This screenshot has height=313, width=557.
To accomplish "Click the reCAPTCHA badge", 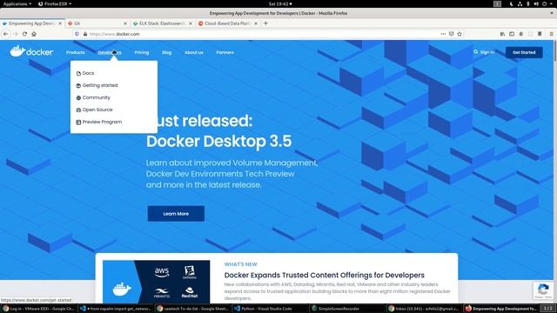I will pyautogui.click(x=543, y=290).
